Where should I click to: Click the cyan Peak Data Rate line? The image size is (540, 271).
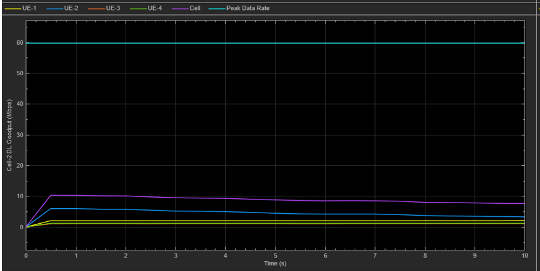[x=276, y=43]
